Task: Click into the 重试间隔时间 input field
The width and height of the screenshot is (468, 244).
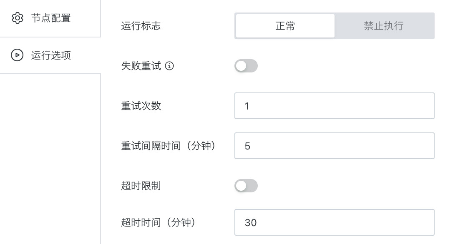Action: pos(334,146)
